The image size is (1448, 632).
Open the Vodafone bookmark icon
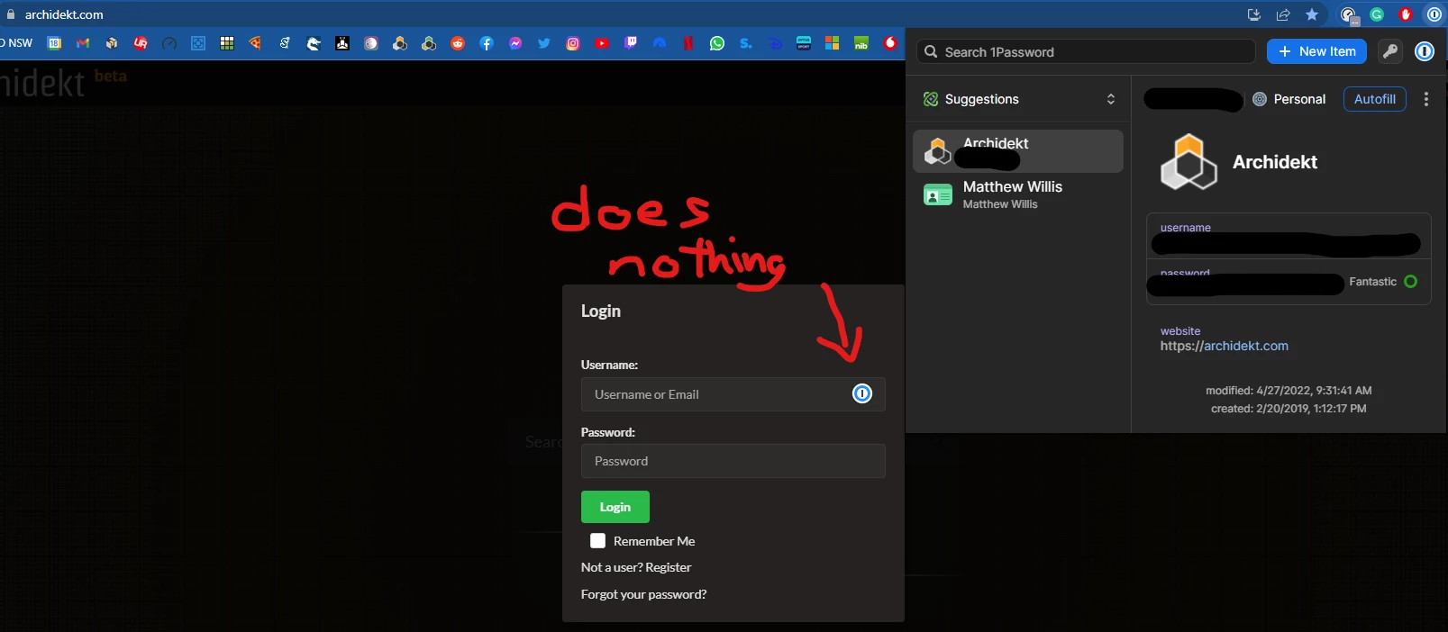pos(890,43)
